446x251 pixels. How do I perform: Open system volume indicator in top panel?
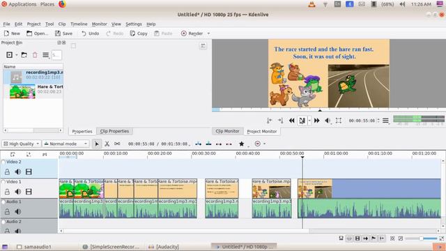(402, 4)
